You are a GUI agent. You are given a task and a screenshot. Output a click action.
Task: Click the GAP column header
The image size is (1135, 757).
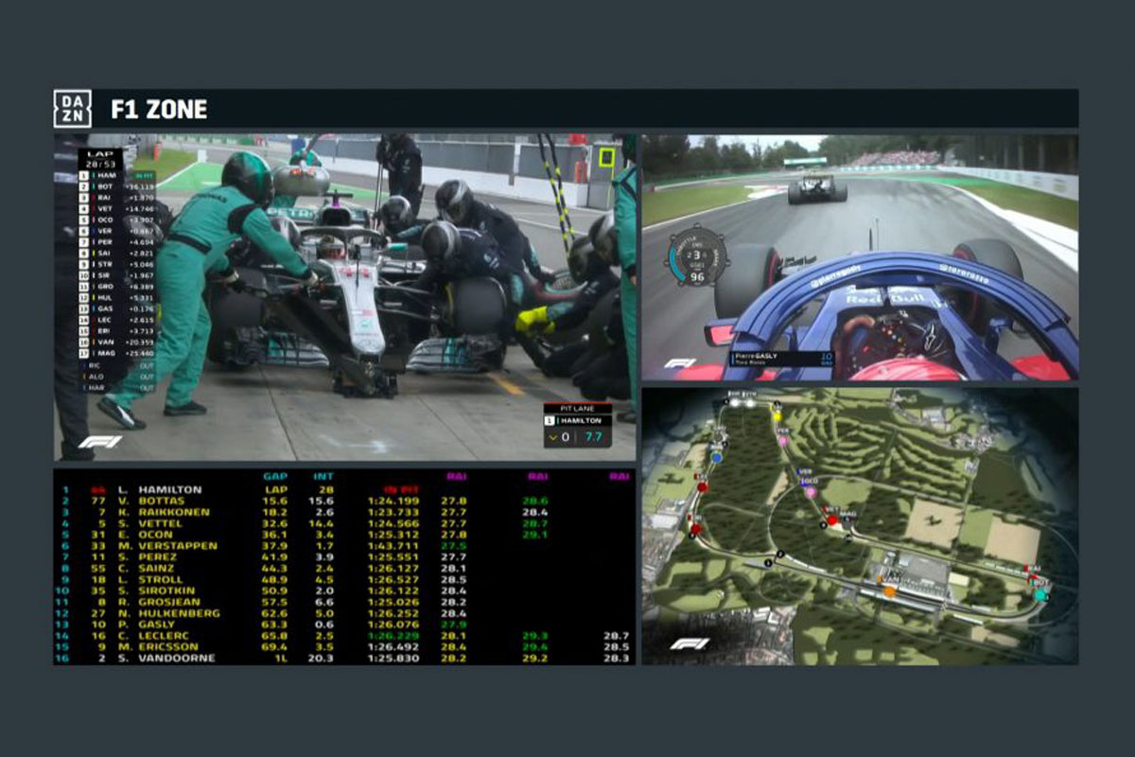[275, 477]
